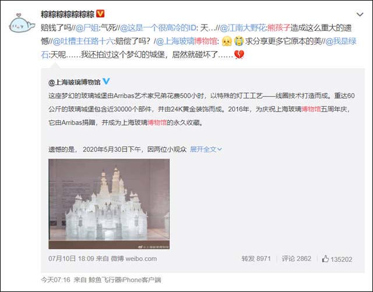Open the @江南大野花 mention
This screenshot has height=292, width=373.
click(243, 28)
